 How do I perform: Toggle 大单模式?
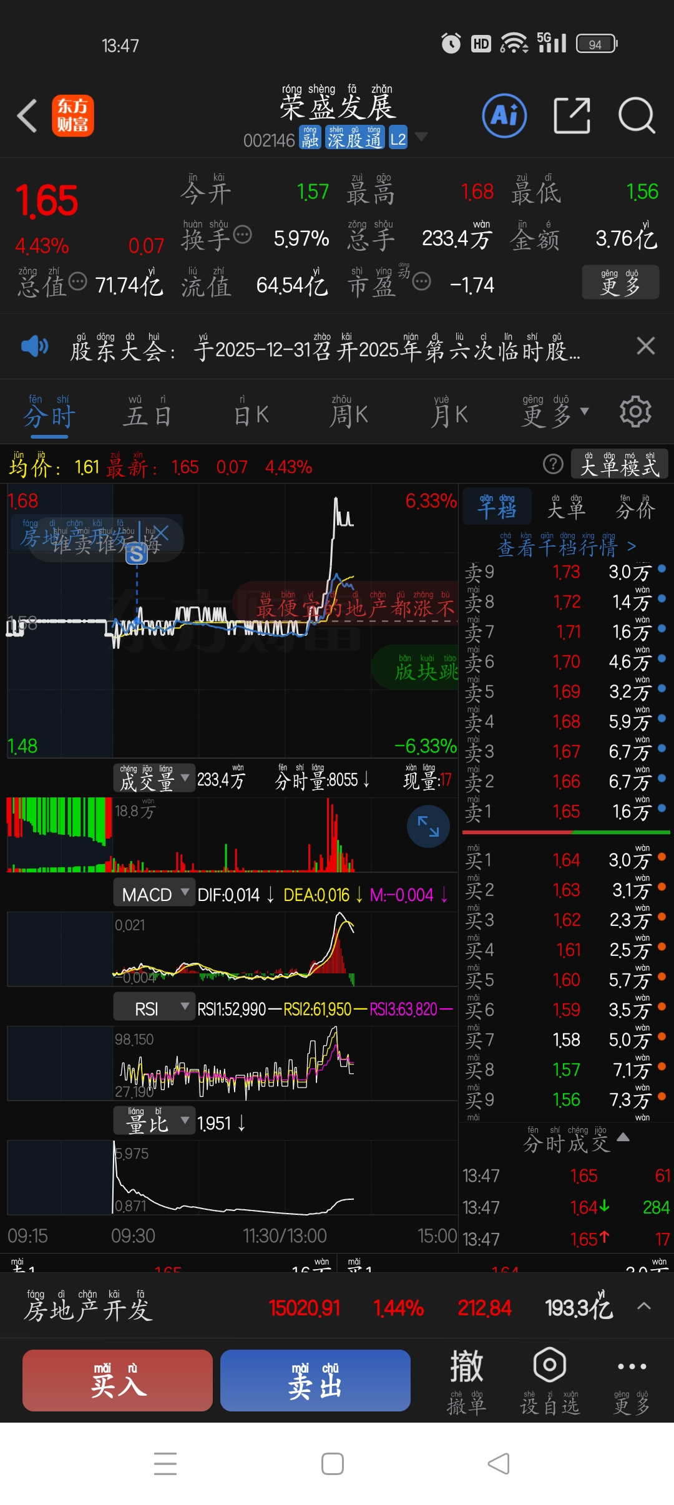click(x=620, y=464)
